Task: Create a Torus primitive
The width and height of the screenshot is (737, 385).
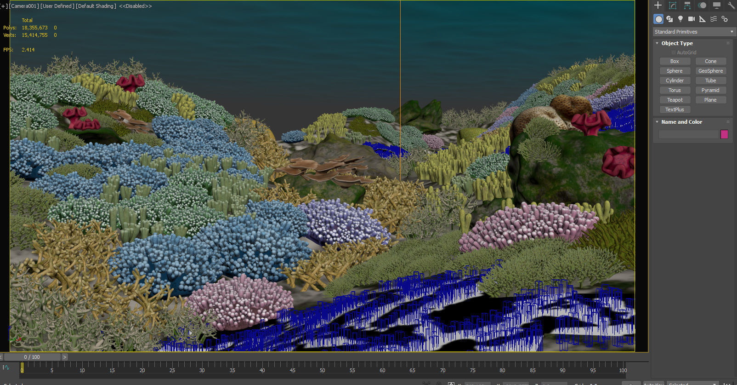Action: pyautogui.click(x=675, y=90)
